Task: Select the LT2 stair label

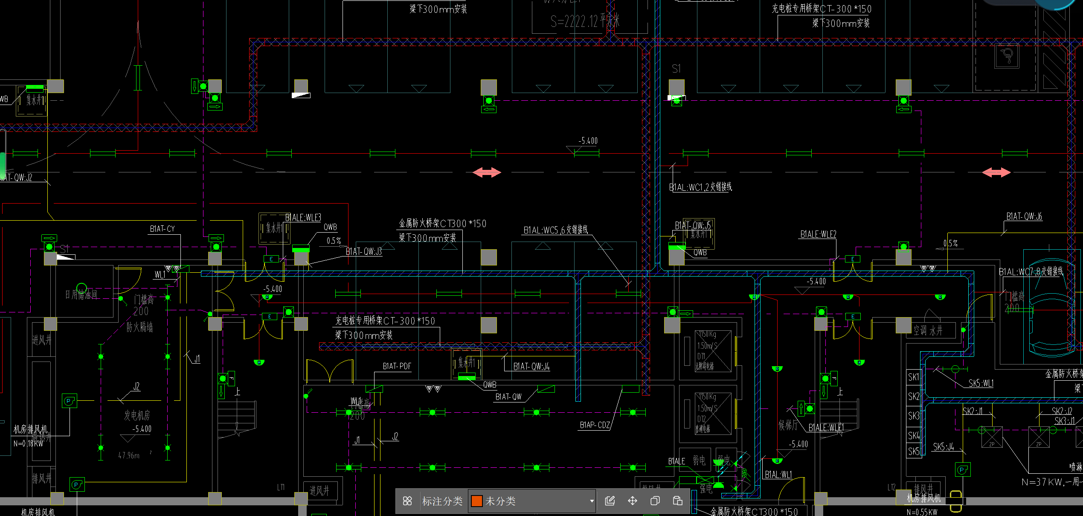Action: 891,487
